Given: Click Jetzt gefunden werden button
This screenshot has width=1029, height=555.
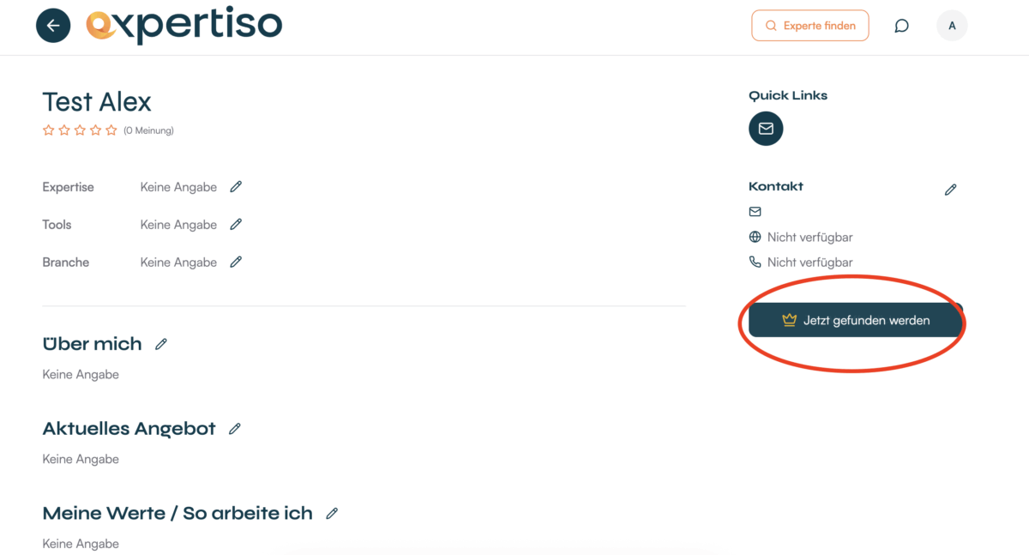Looking at the screenshot, I should click(856, 320).
